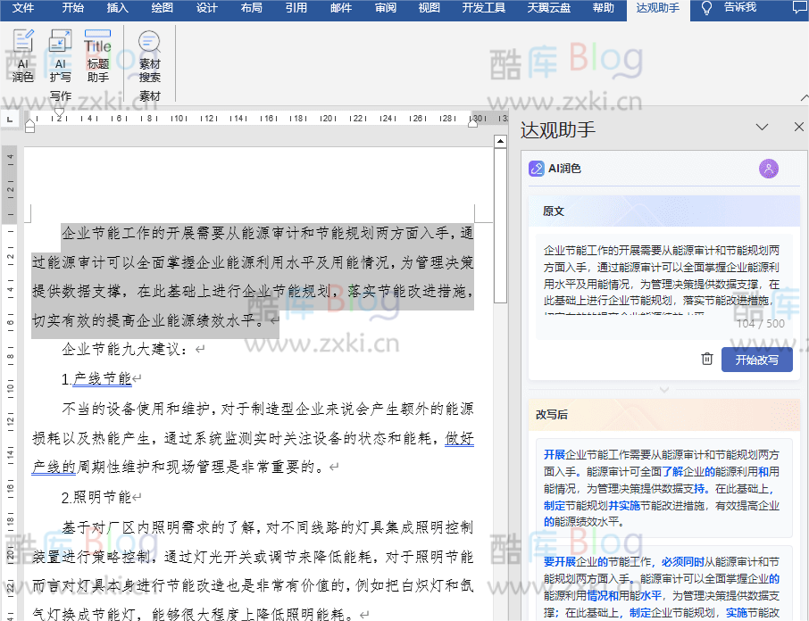This screenshot has width=809, height=621.
Task: Launch the 标题助手 (Title Assistant)
Action: click(97, 54)
